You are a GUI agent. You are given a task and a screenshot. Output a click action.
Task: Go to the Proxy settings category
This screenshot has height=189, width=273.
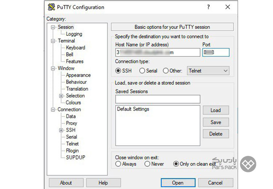71,123
